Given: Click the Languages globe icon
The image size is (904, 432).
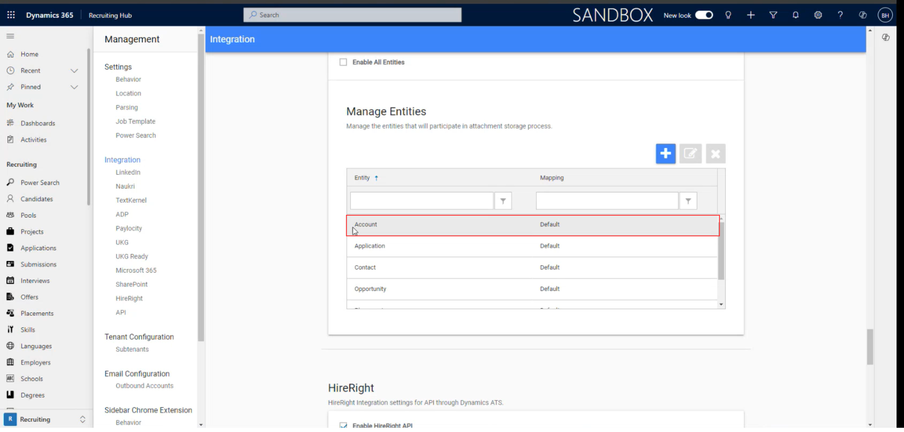Looking at the screenshot, I should click(10, 346).
